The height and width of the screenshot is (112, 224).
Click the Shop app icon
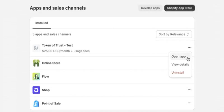tap(36, 90)
